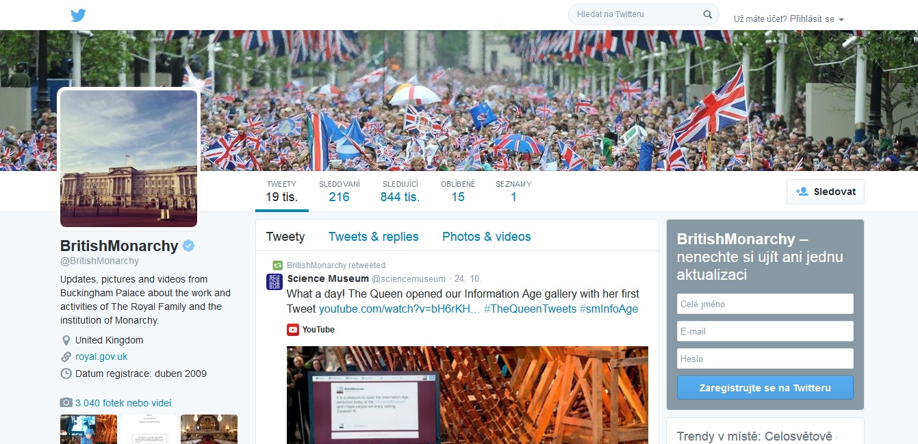Click the #TheQueenTweets hashtag
The height and width of the screenshot is (444, 918).
point(530,309)
